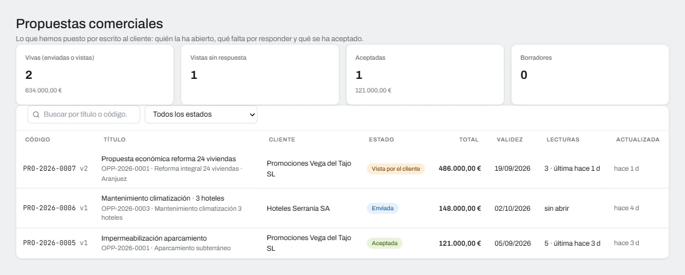Click the 148.000,00 € total
This screenshot has height=275, width=685.
[x=460, y=209]
